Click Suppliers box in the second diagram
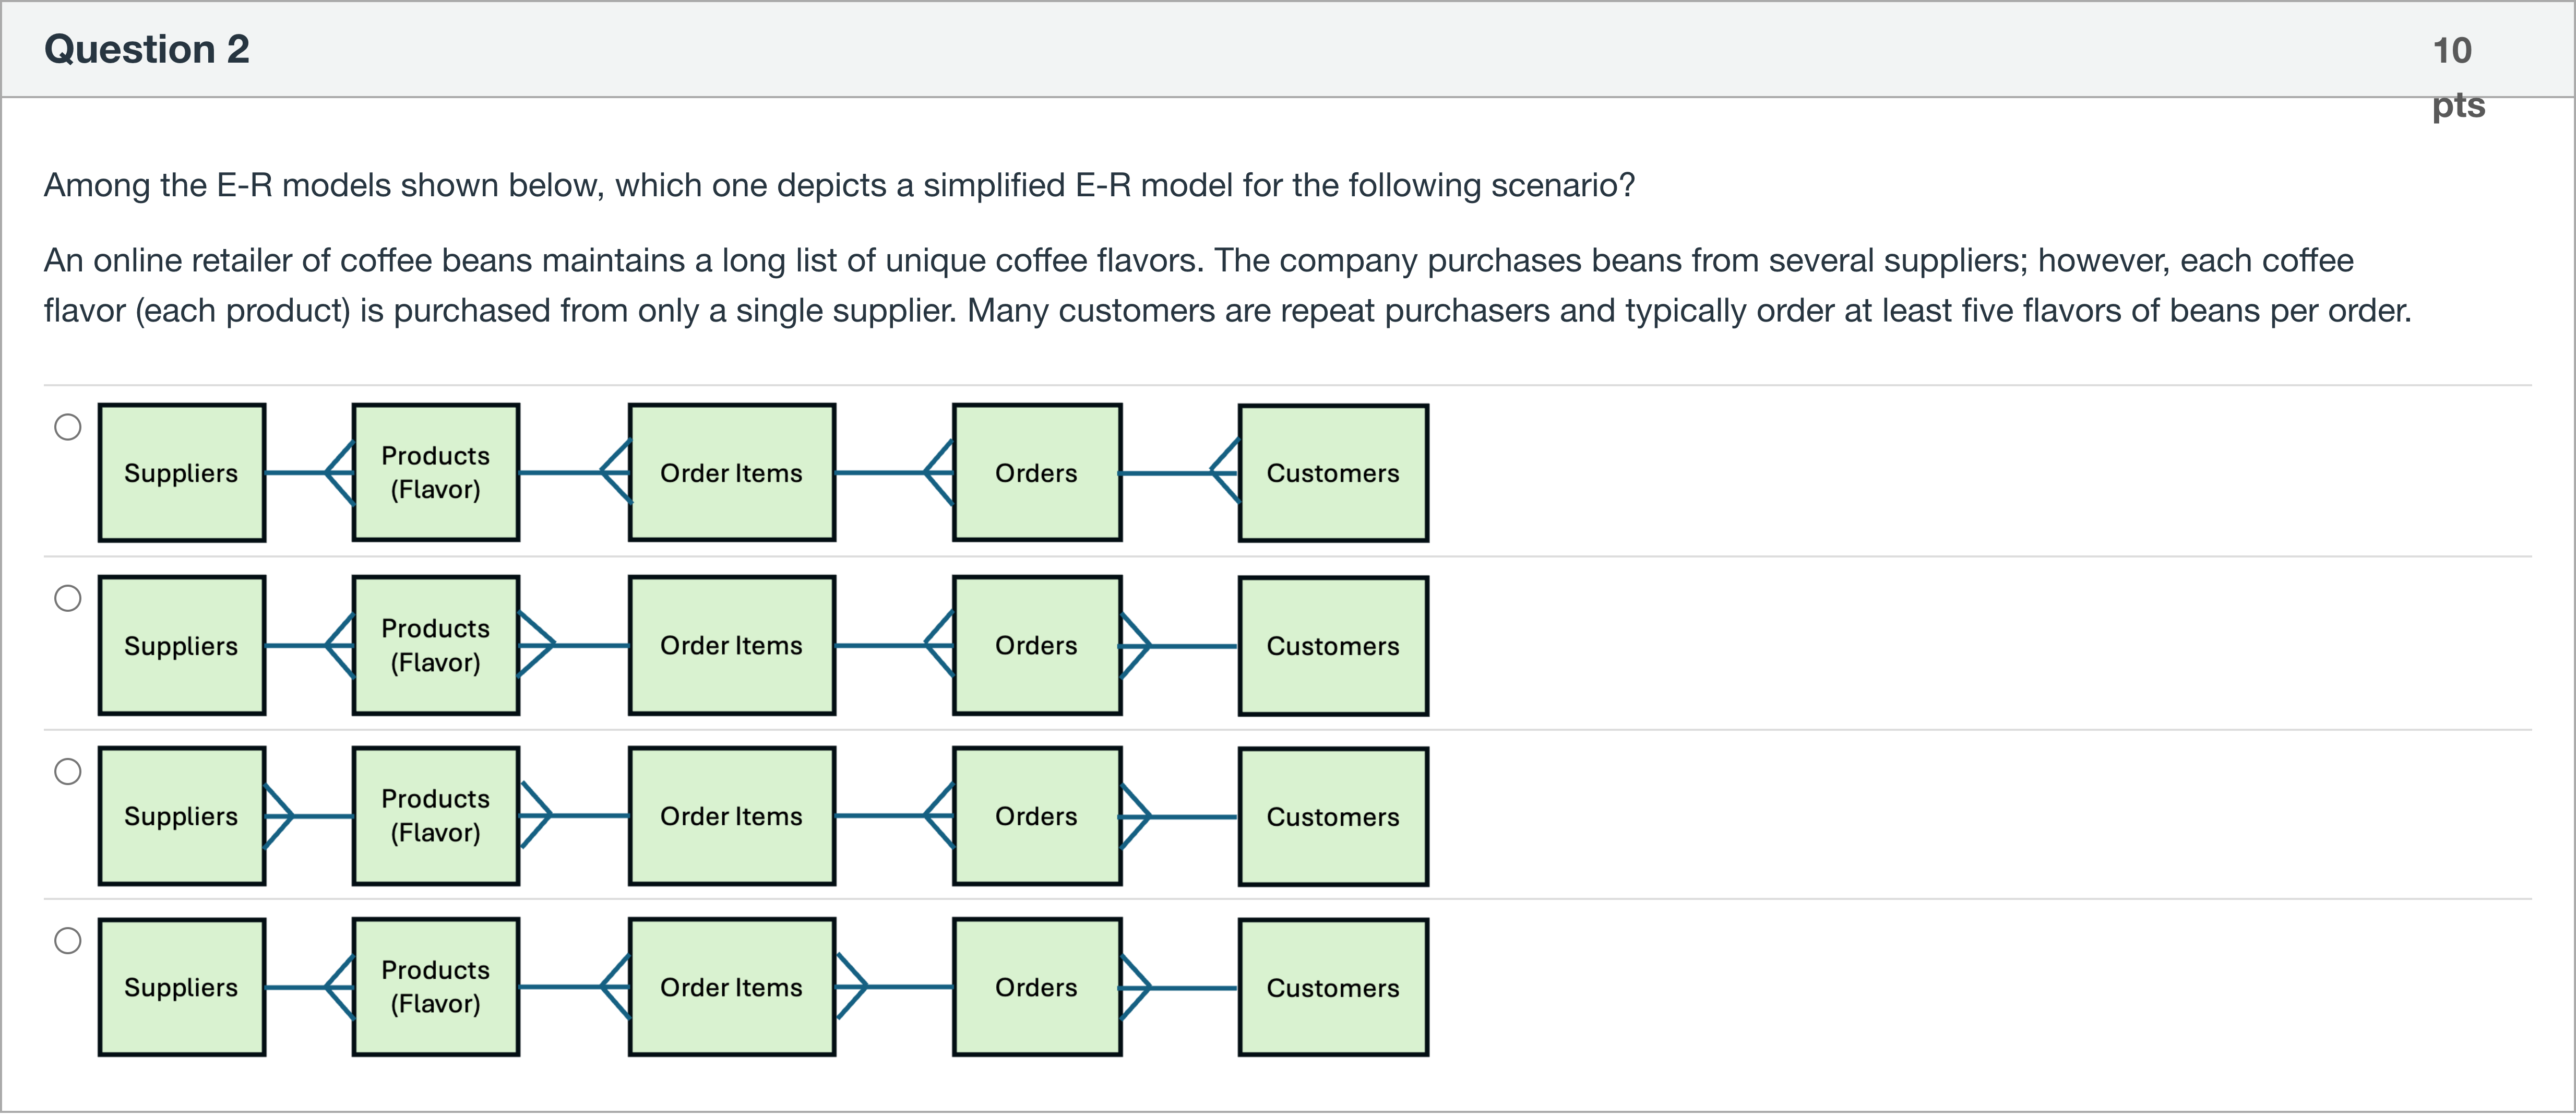This screenshot has height=1115, width=2576. (182, 646)
